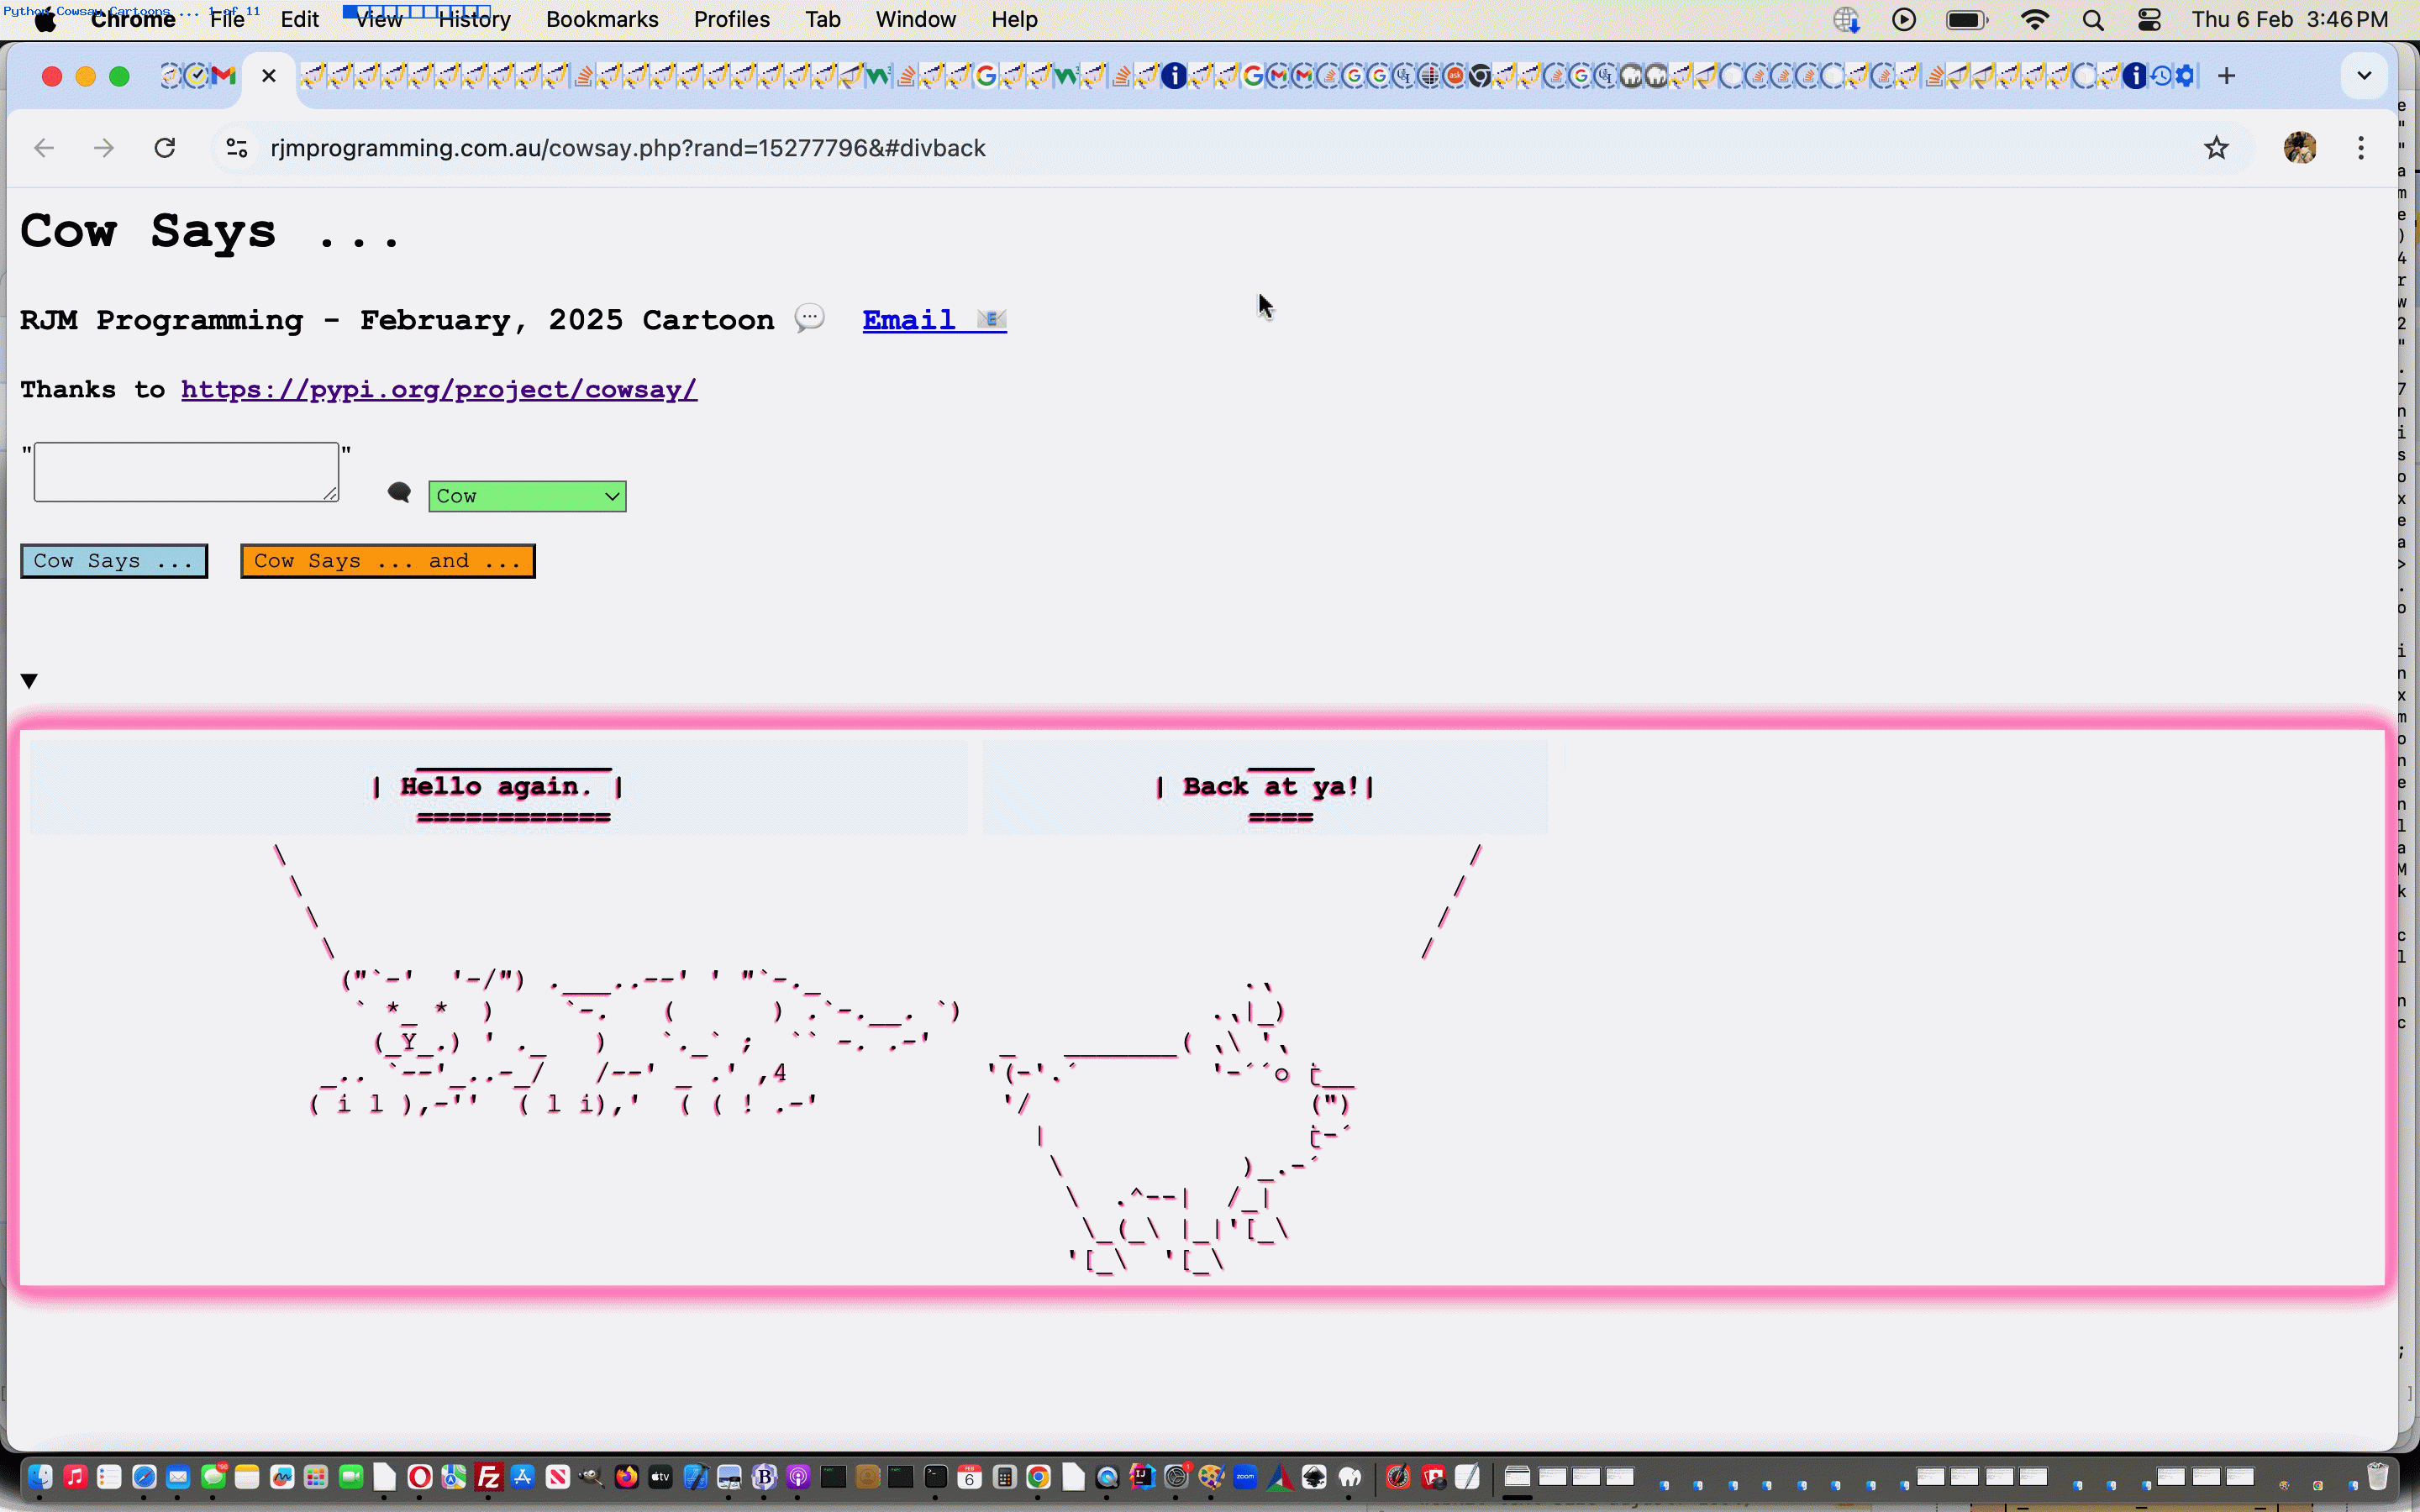Switch to the Gmail tab
Viewport: 2420px width, 1512px height.
(224, 76)
